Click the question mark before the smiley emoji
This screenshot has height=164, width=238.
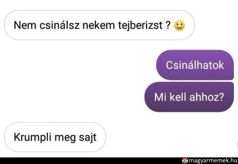168,25
